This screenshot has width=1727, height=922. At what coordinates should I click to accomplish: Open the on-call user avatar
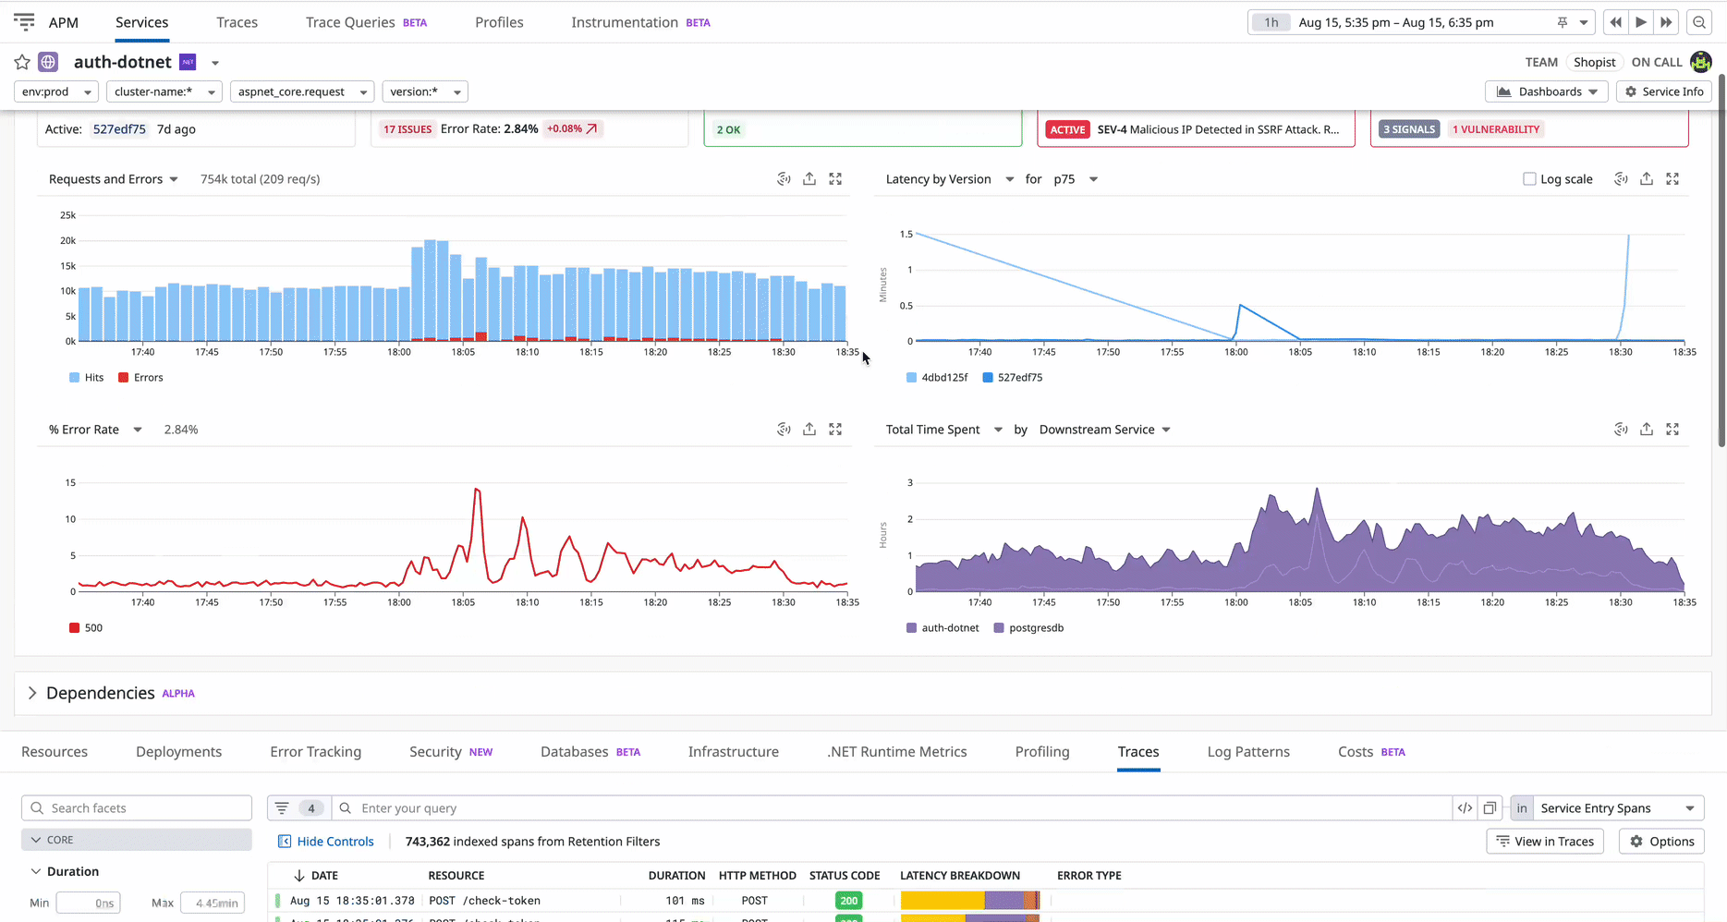click(x=1700, y=62)
